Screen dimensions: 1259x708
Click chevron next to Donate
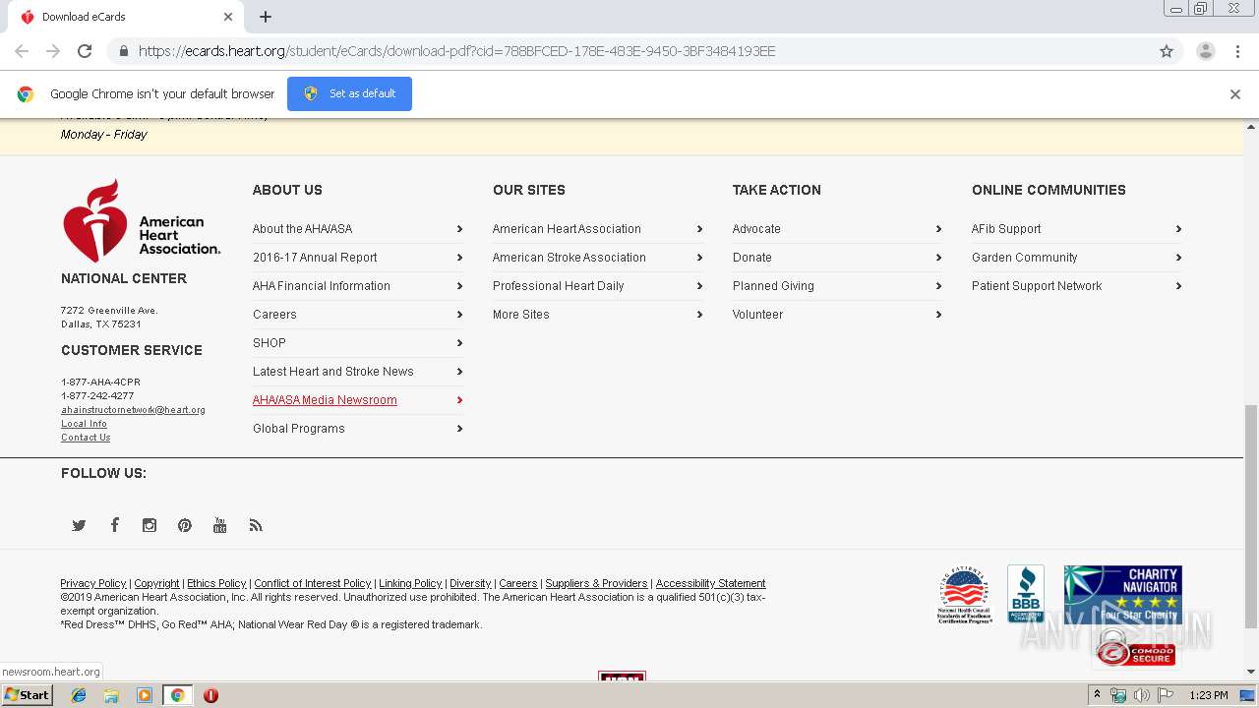tap(938, 258)
